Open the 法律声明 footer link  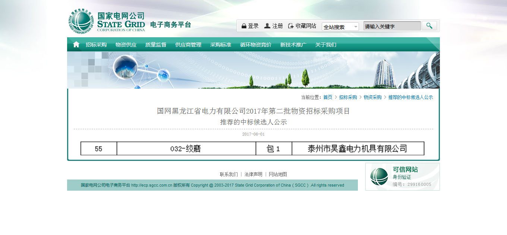click(253, 174)
